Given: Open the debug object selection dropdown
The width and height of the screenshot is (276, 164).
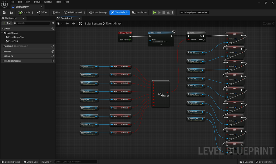Looking at the screenshot, I should 194,12.
